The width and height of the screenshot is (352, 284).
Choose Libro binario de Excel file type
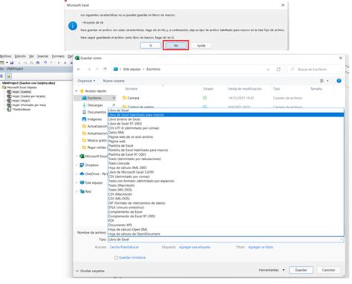point(226,119)
